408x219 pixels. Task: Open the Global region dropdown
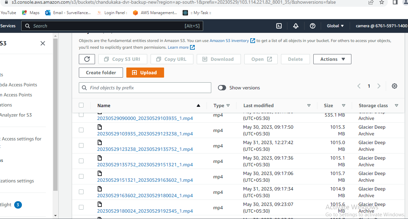335,26
